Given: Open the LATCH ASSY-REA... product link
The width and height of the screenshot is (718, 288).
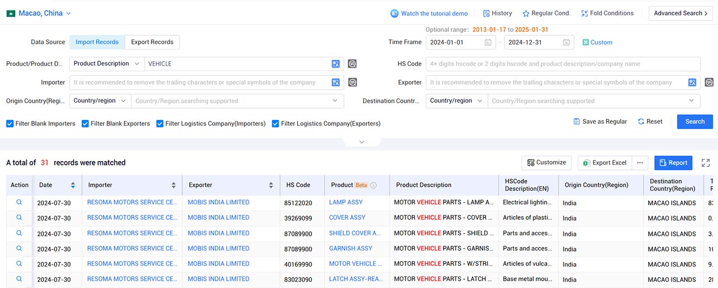Looking at the screenshot, I should [356, 279].
